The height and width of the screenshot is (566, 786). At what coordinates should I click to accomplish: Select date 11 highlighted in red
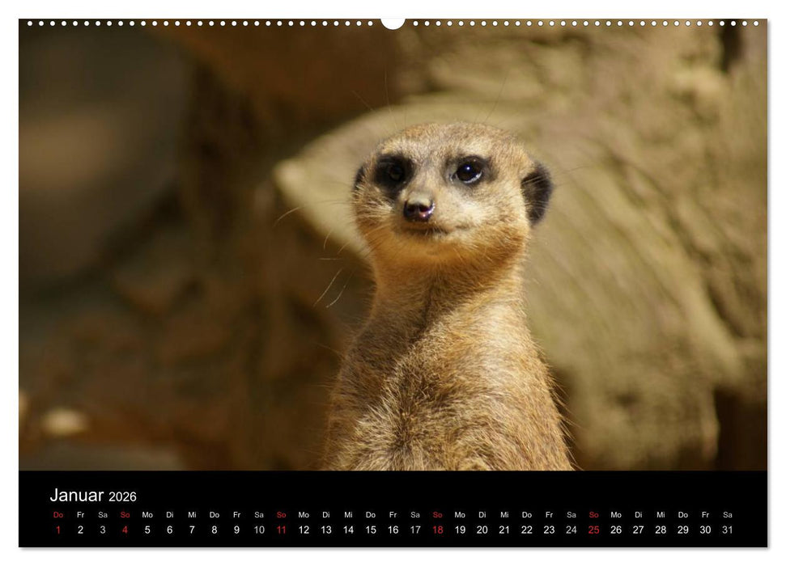(280, 531)
